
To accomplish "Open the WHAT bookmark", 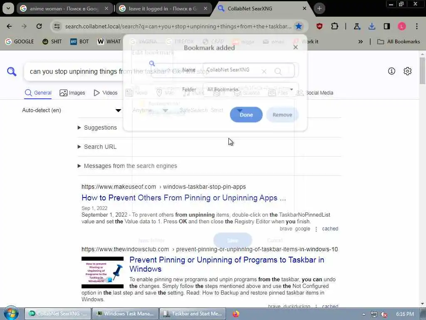I will 109,41.
